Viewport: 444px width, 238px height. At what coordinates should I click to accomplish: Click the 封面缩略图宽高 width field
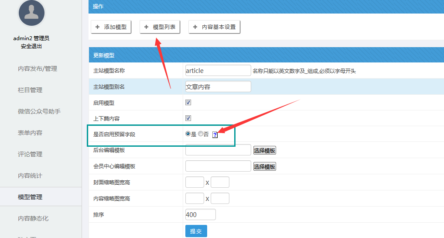(x=195, y=183)
